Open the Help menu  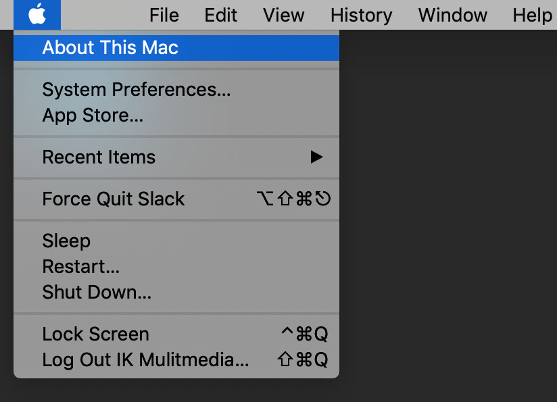[x=532, y=15]
